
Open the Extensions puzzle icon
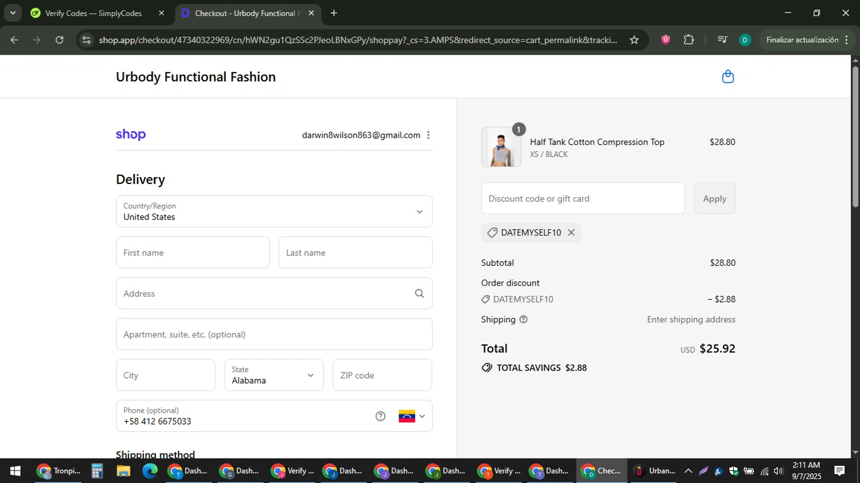[689, 40]
